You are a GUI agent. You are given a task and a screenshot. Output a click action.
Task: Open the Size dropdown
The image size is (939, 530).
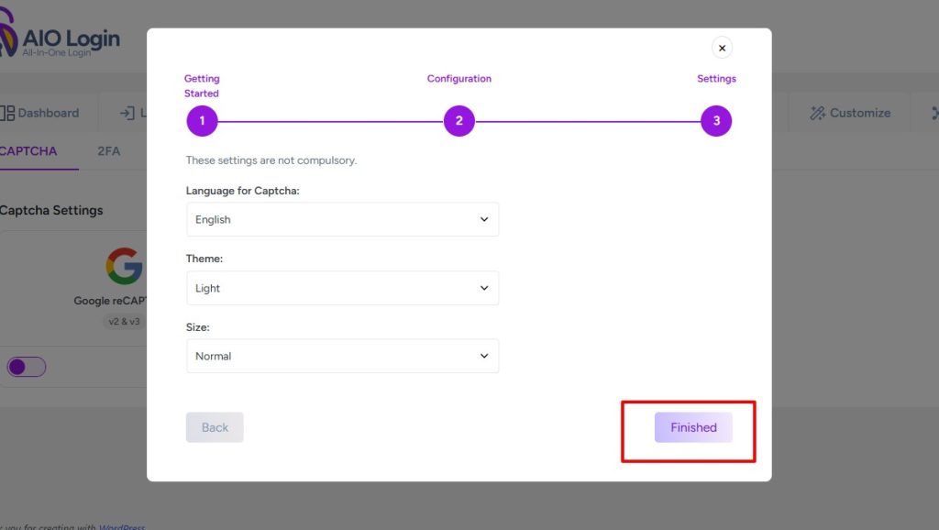point(342,356)
